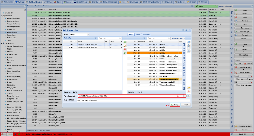Switch to the Items tab in the dialog
This screenshot has width=254, height=136.
click(138, 35)
